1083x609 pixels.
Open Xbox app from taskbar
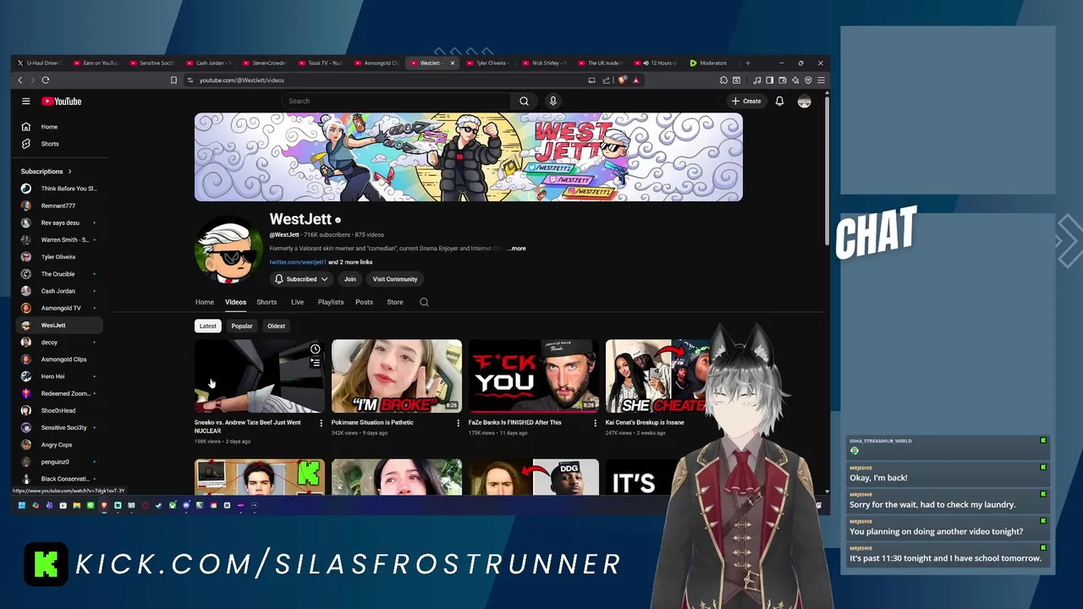pyautogui.click(x=173, y=505)
